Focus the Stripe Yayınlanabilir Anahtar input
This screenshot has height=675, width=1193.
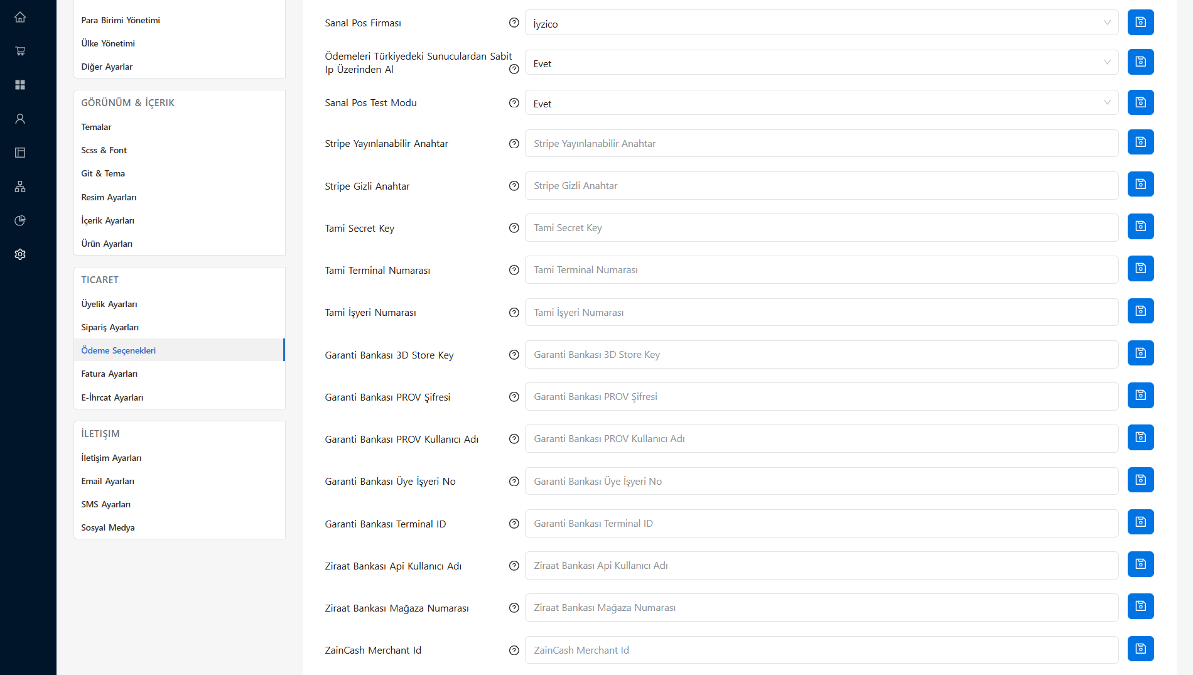click(821, 143)
